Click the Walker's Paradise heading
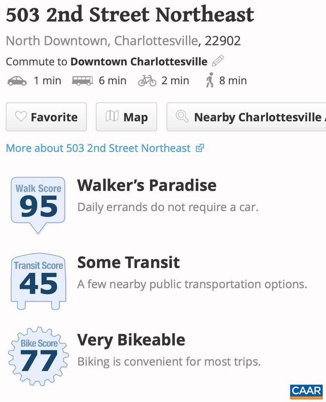 (x=147, y=185)
